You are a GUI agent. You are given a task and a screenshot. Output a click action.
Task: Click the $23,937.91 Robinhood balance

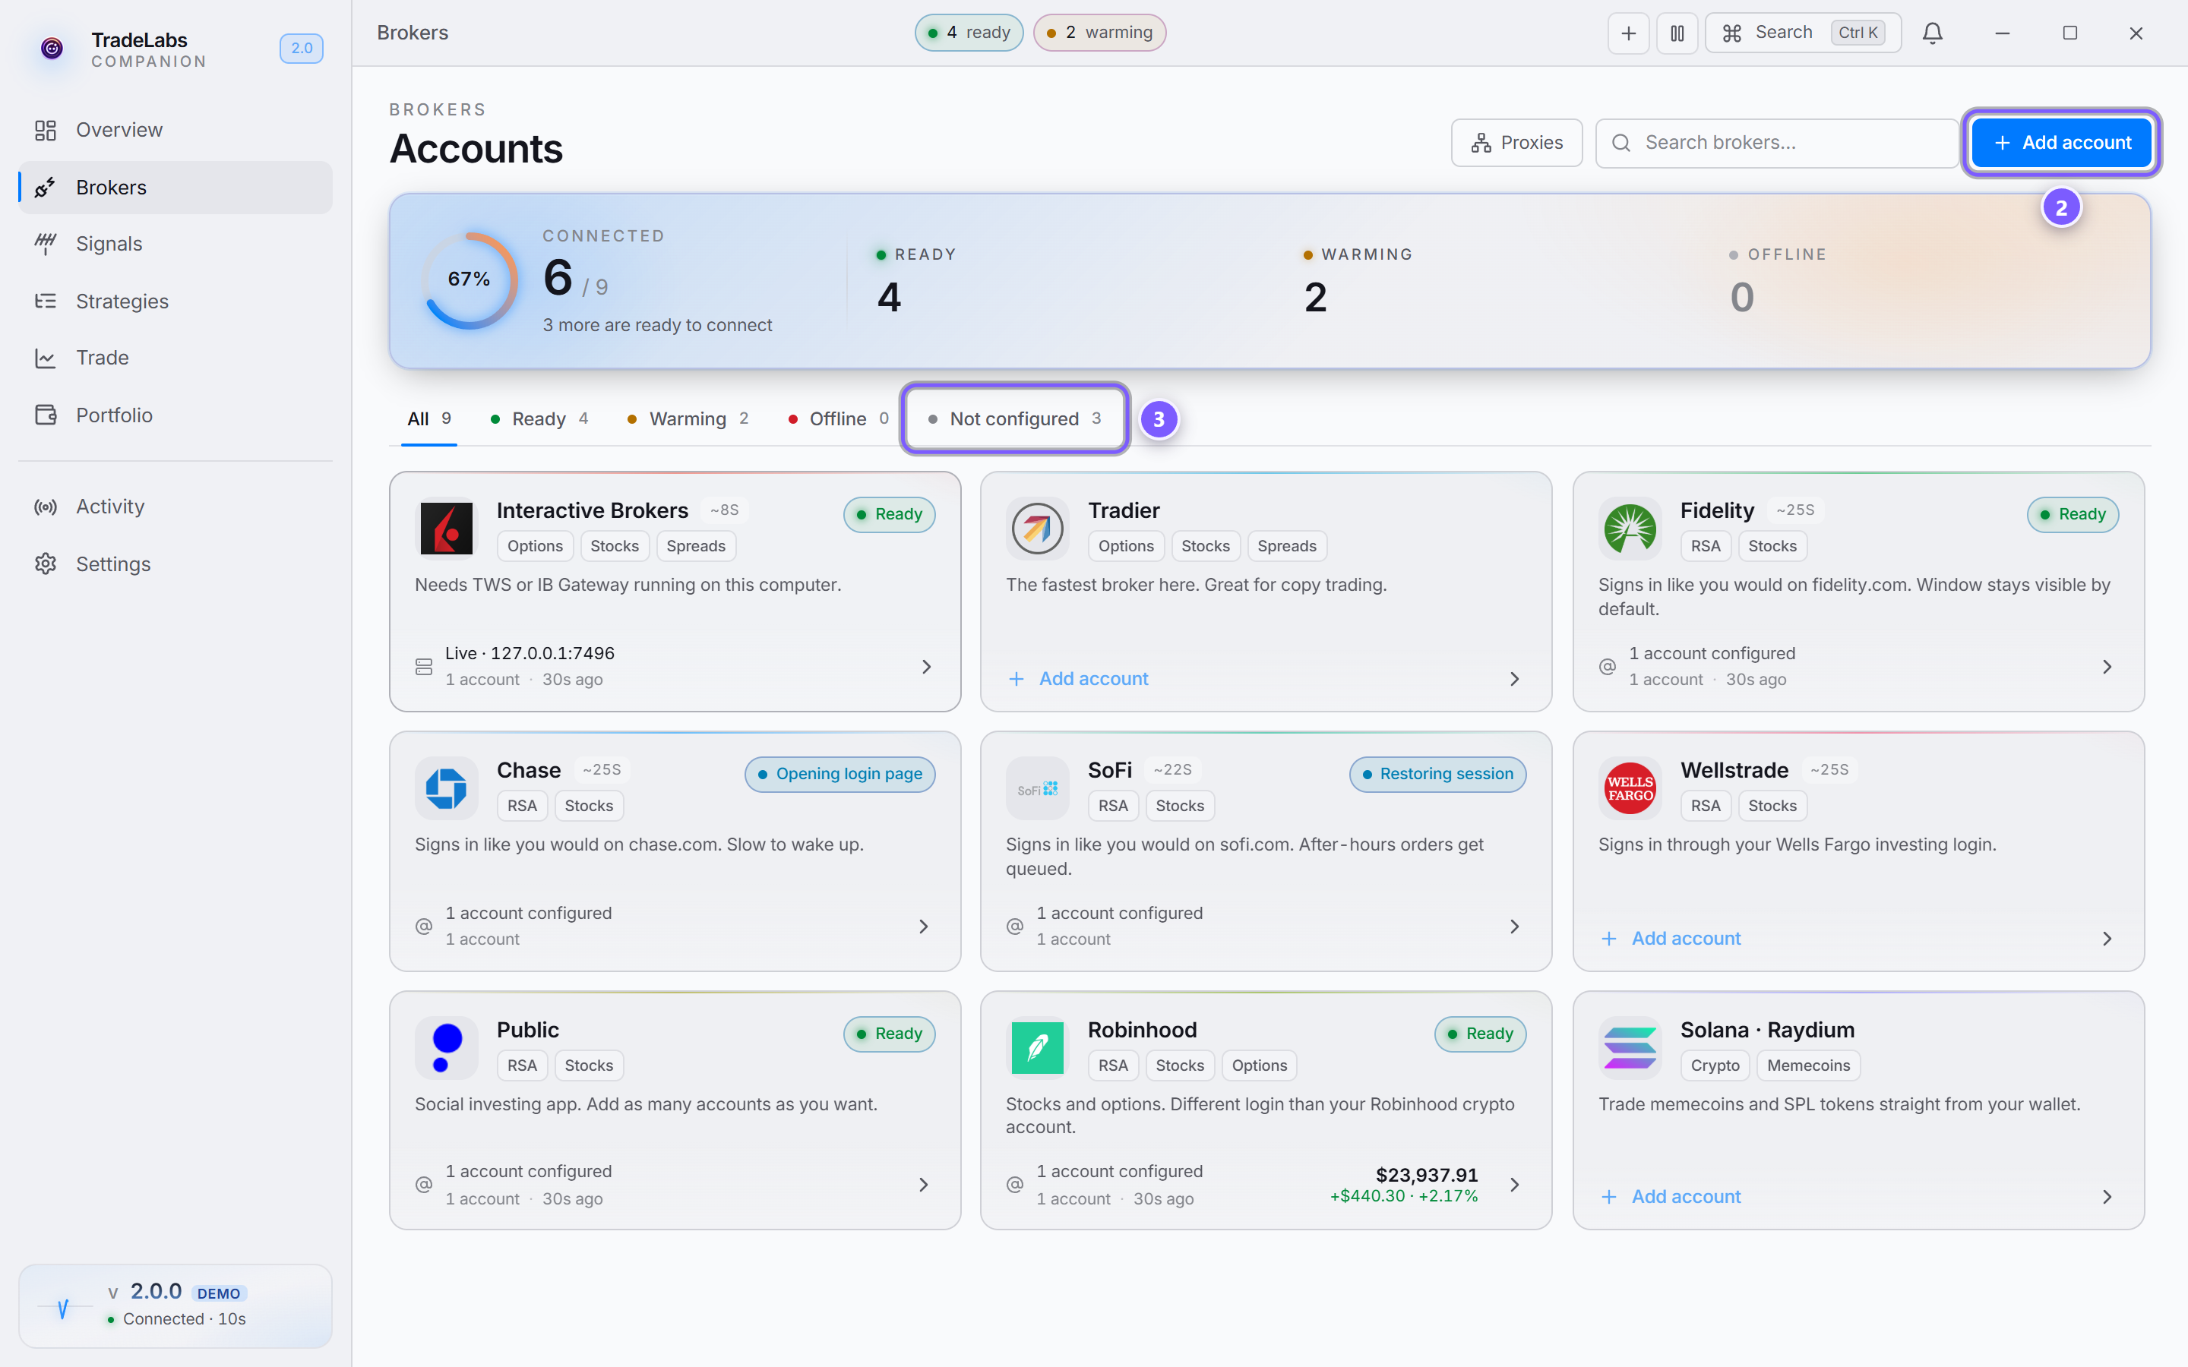click(1427, 1176)
